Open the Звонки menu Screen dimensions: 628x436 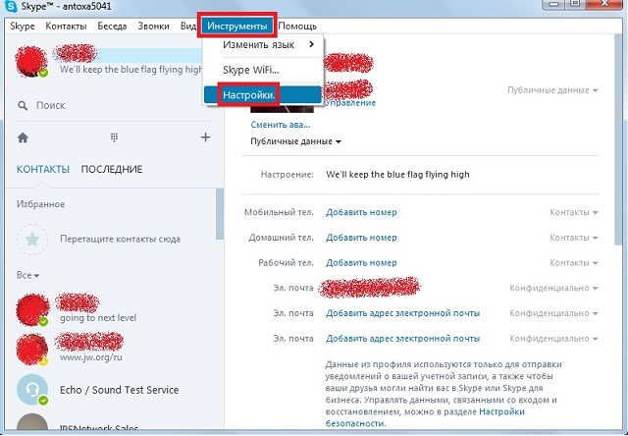tap(153, 27)
